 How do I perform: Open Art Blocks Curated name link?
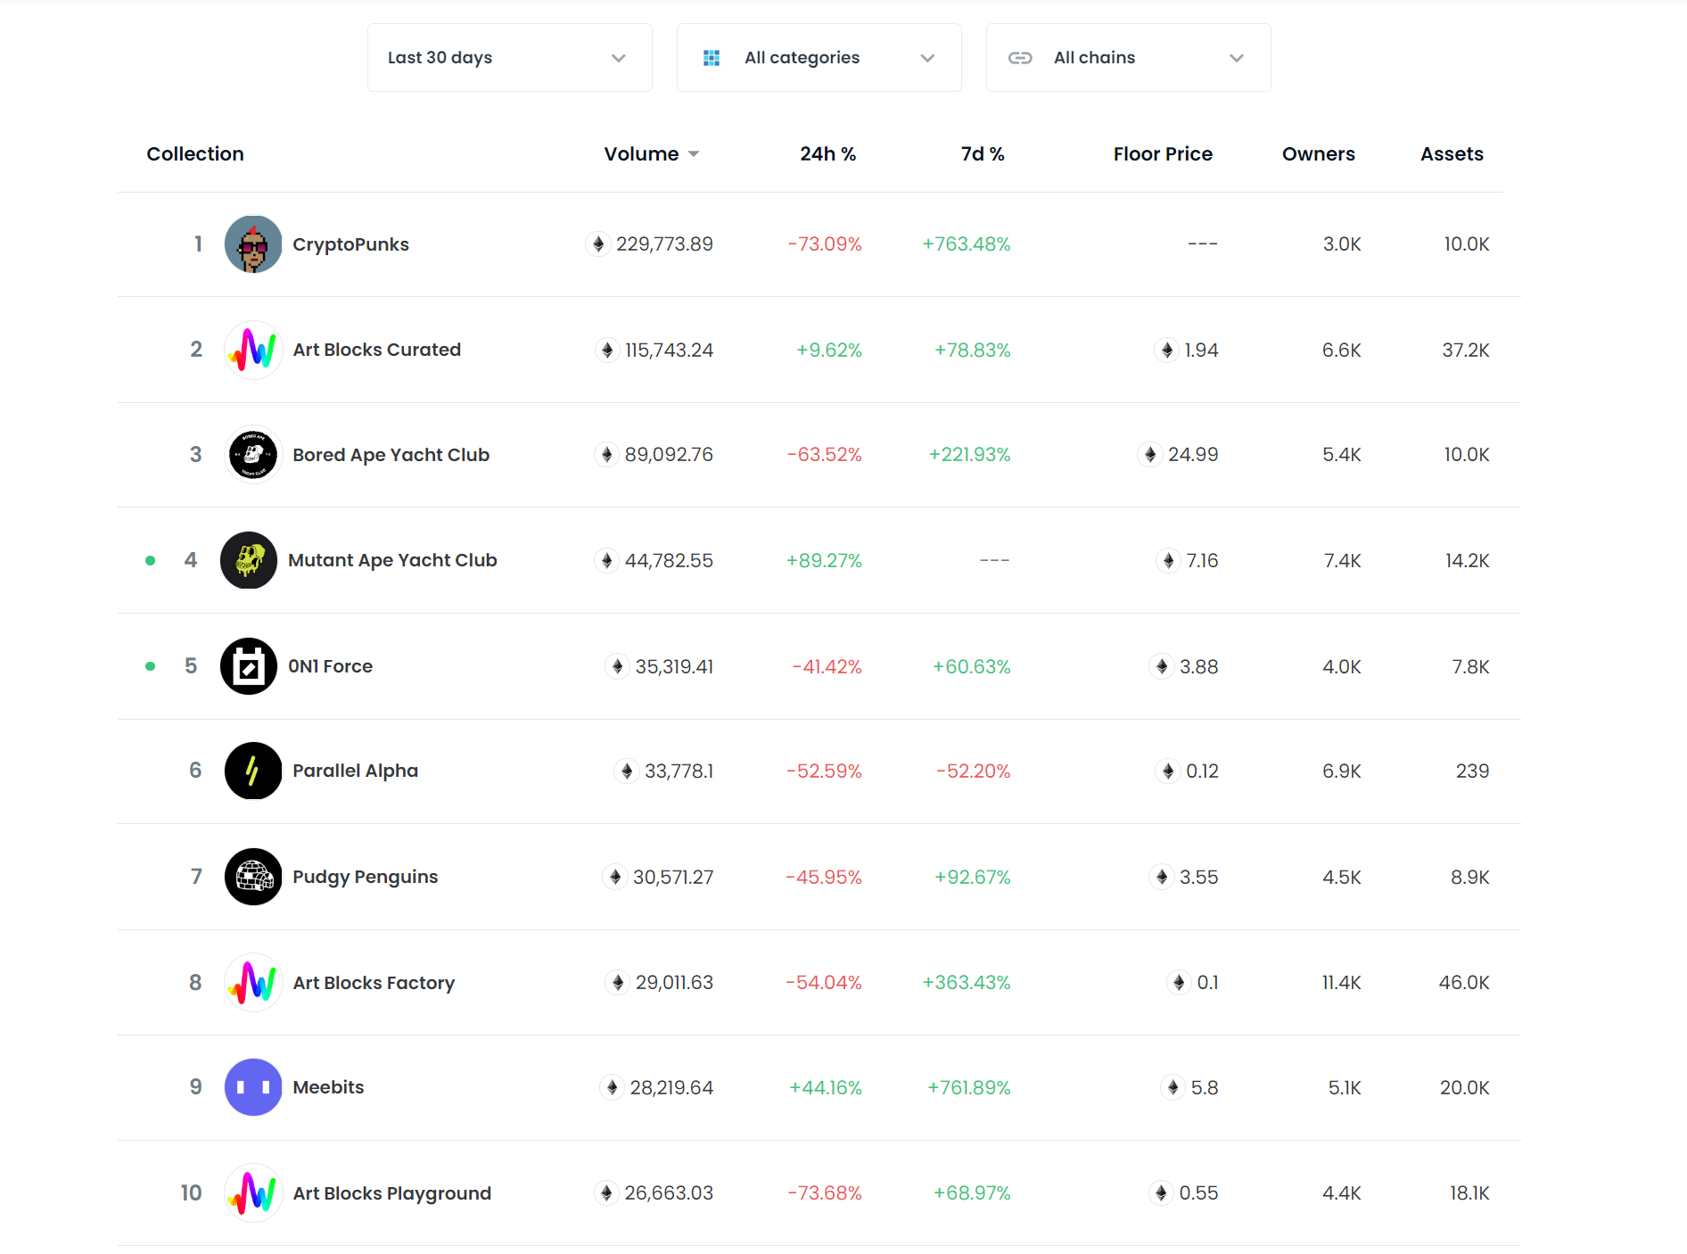pyautogui.click(x=376, y=350)
